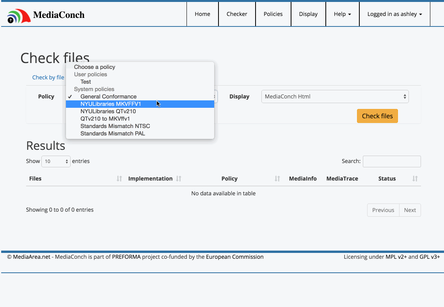The width and height of the screenshot is (444, 307).
Task: Choose General Conformance policy option
Action: [140, 96]
